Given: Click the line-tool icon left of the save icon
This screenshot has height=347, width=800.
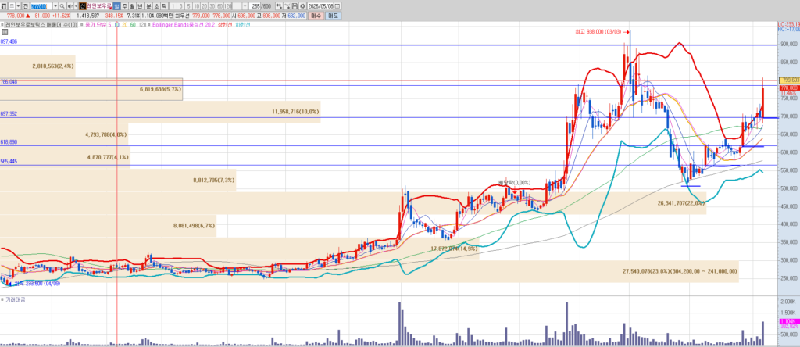Looking at the screenshot, I should [286, 6].
